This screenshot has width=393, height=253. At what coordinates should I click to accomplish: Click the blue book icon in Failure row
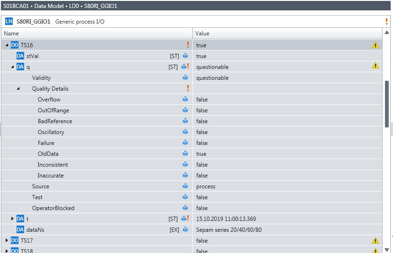(185, 143)
